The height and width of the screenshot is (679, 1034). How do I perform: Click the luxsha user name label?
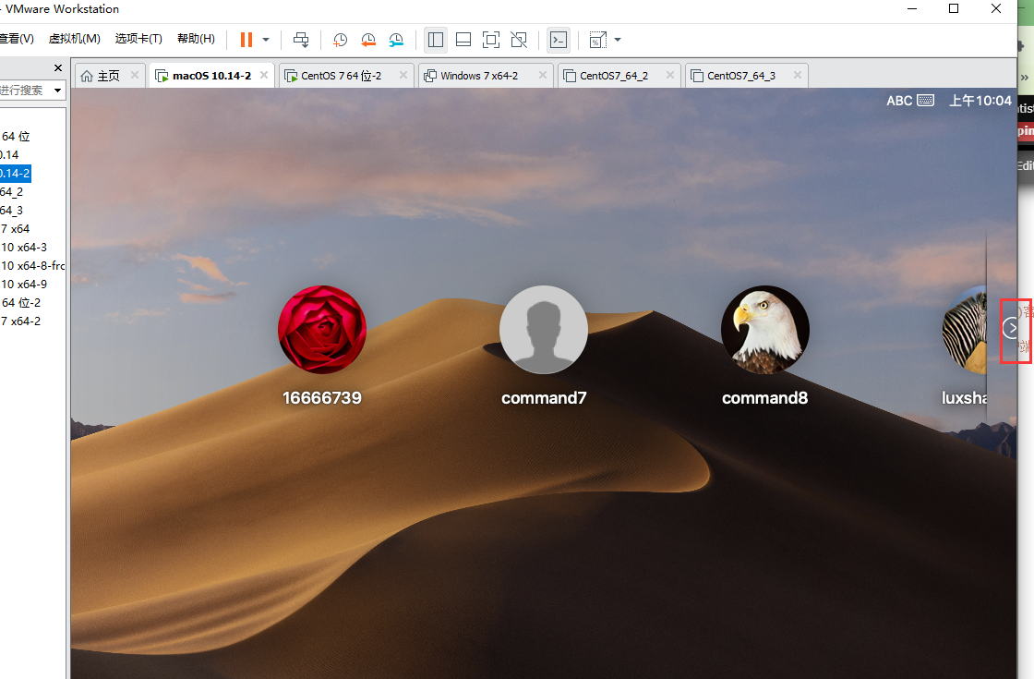964,398
